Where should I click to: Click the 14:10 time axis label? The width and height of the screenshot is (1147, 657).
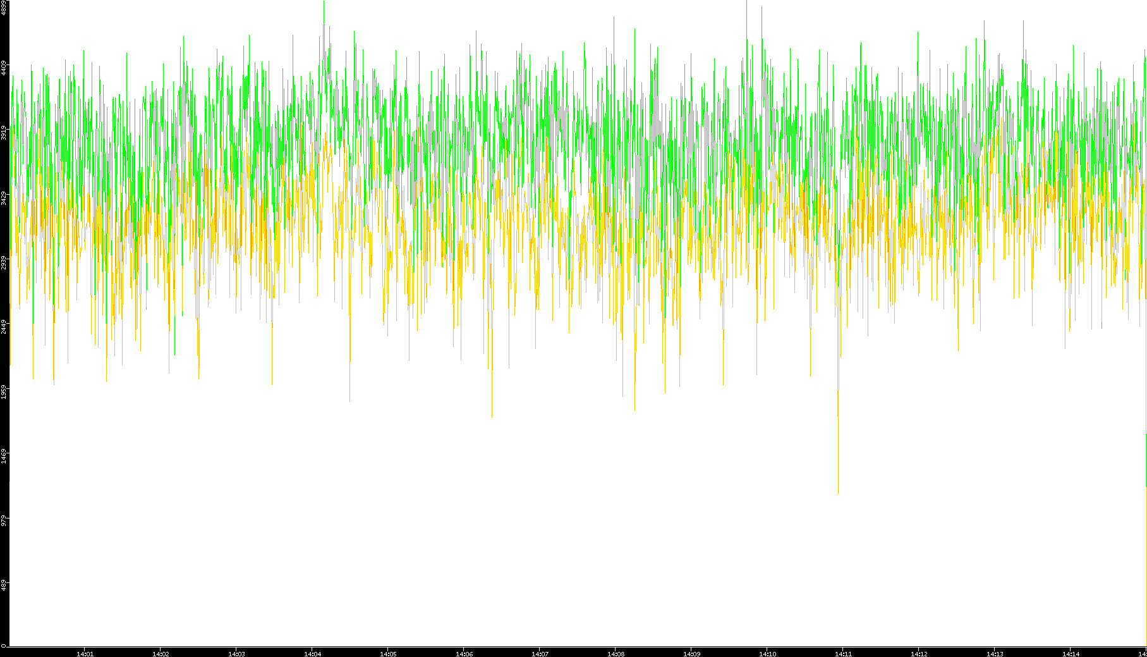click(x=767, y=654)
